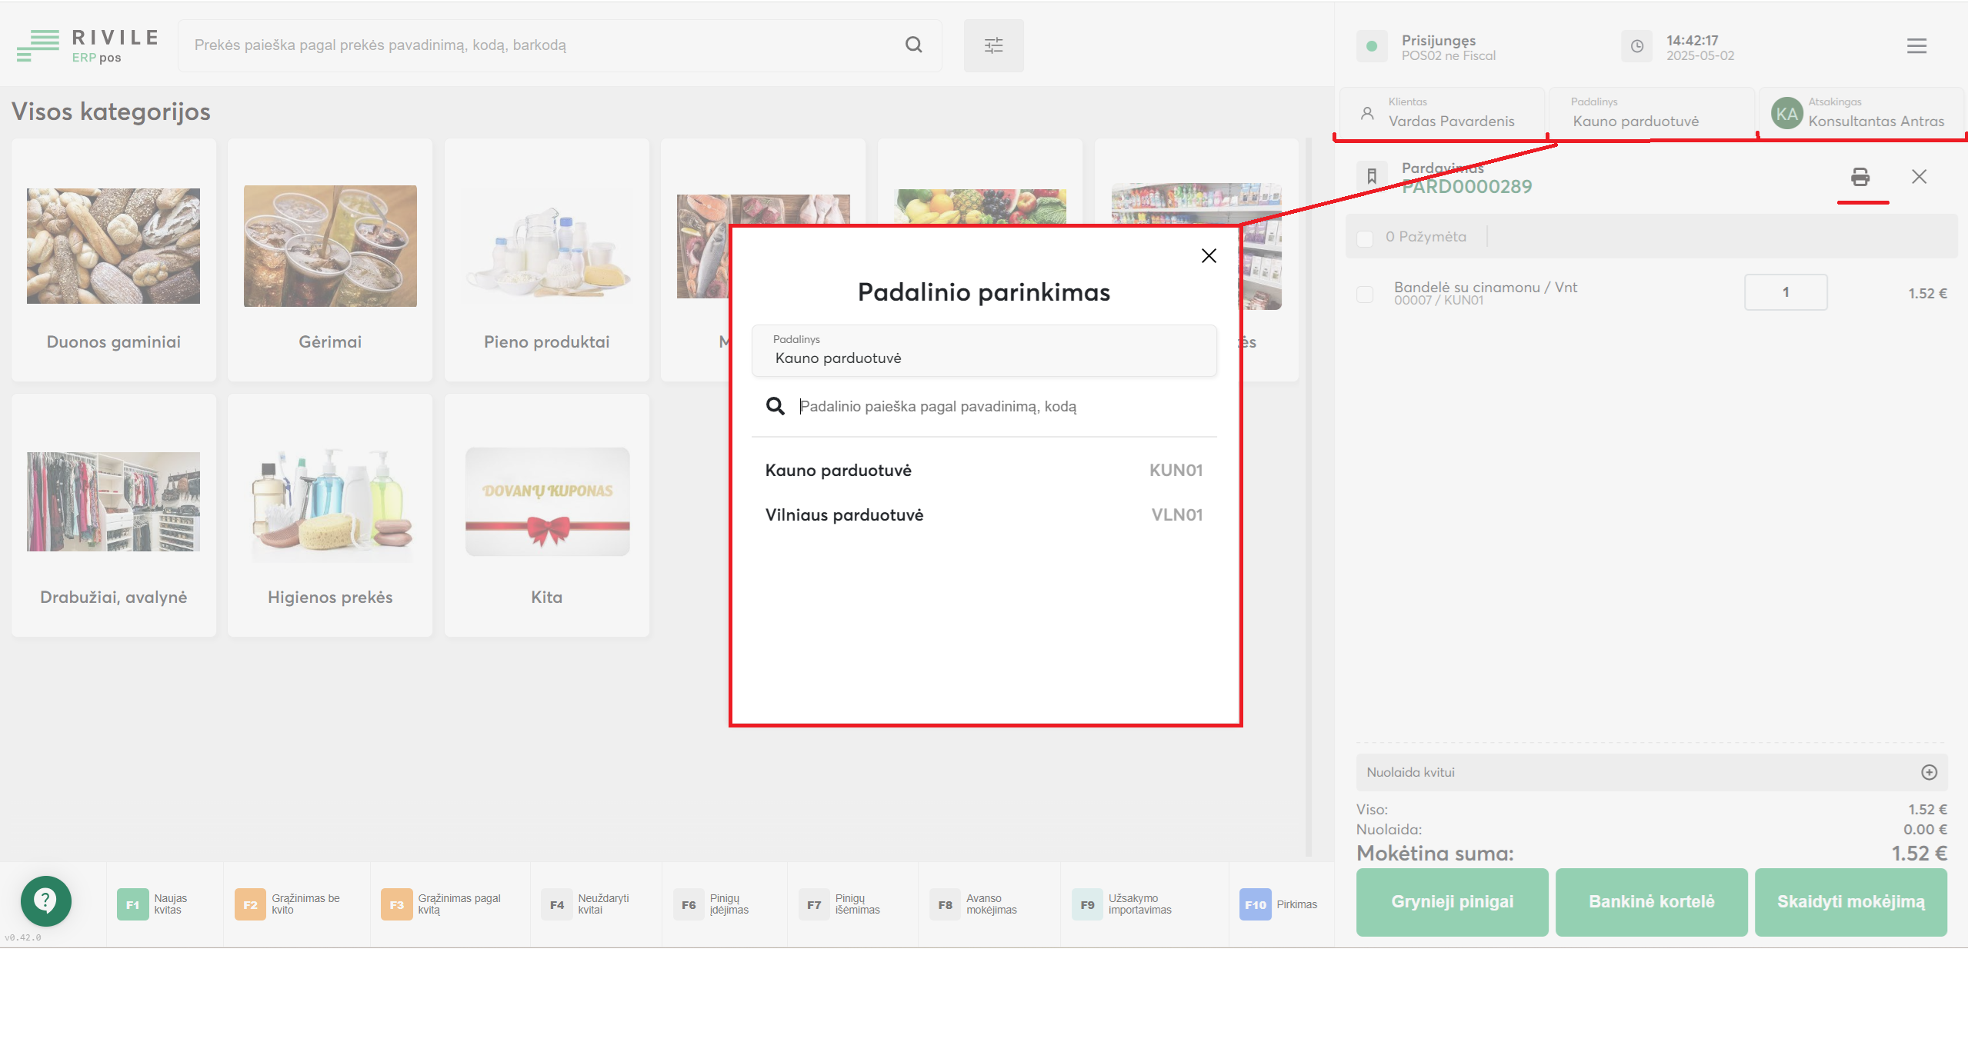Viewport: 1968px width, 1062px height.
Task: Click the search magnifier icon in top bar
Action: 913,45
